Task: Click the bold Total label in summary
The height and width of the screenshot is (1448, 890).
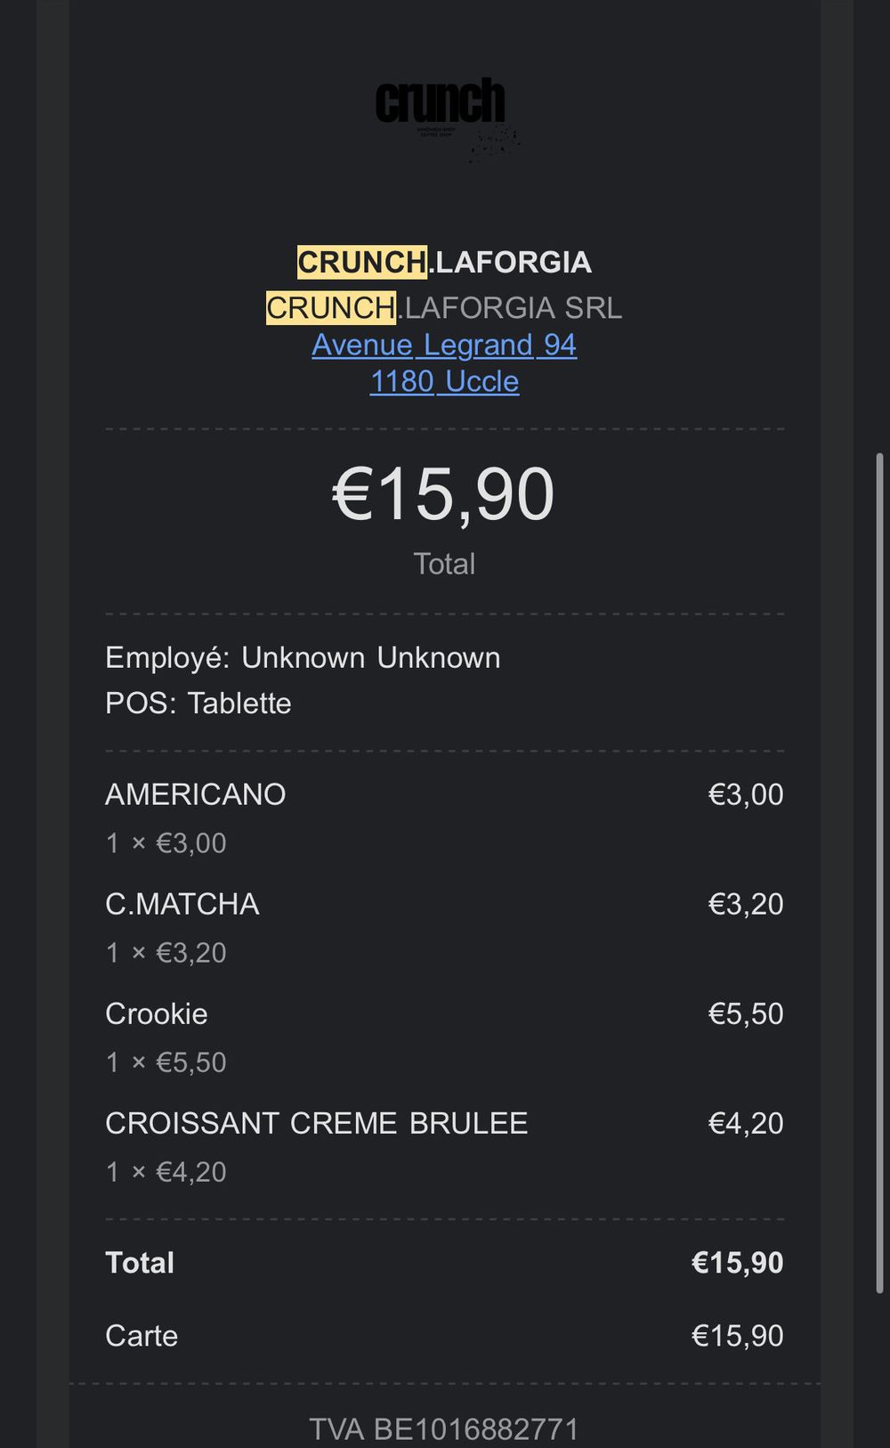Action: pos(140,1262)
